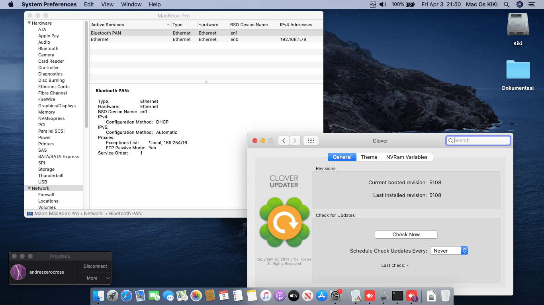Click Disconnect in the Anydesk panel

point(95,266)
